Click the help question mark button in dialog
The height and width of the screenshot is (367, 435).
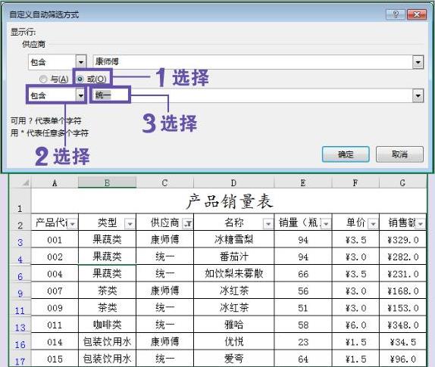click(396, 14)
